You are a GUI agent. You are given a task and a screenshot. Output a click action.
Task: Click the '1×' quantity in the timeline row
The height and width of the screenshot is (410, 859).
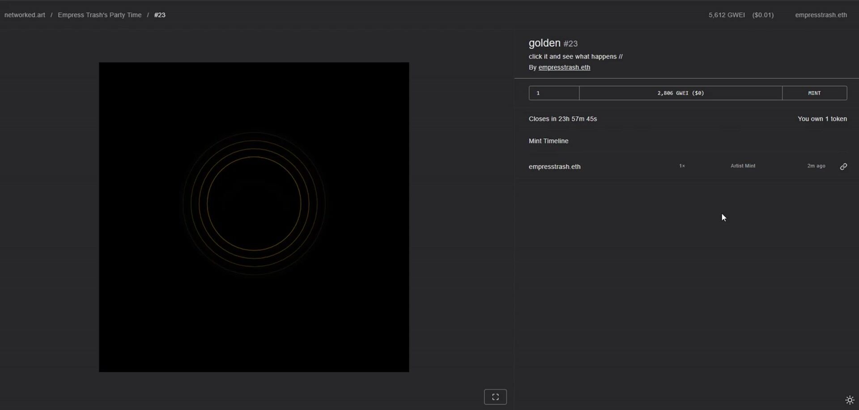682,166
